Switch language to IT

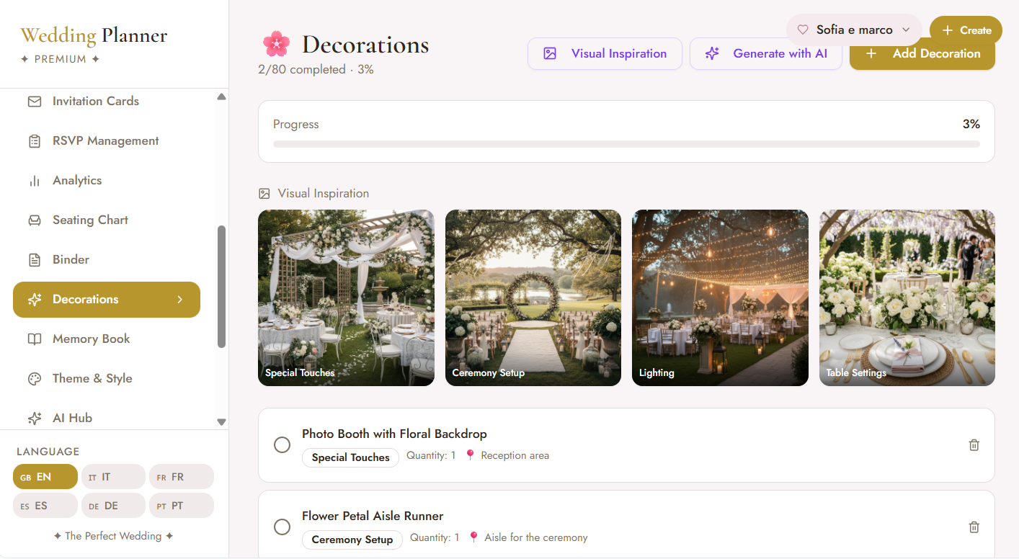coord(113,477)
